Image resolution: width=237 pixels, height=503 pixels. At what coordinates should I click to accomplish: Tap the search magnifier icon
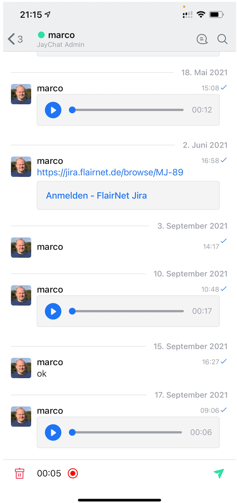click(222, 39)
